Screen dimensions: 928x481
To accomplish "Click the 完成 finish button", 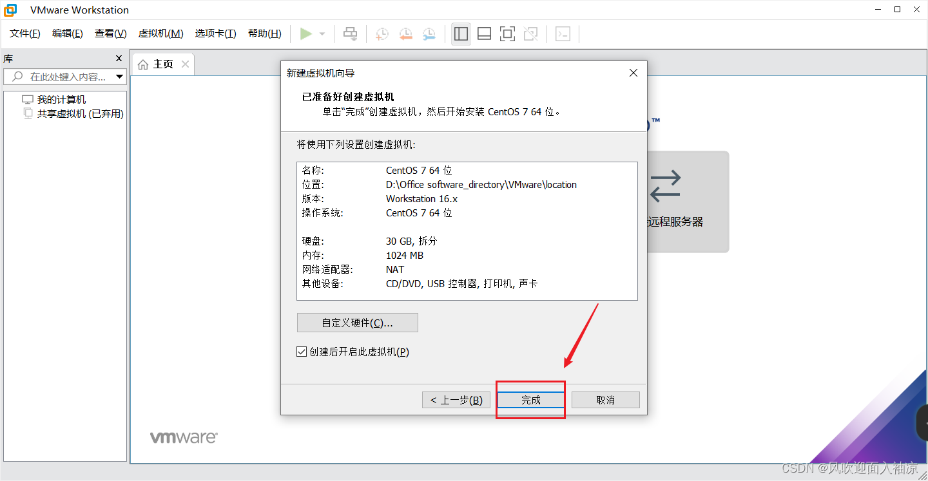I will pyautogui.click(x=531, y=400).
